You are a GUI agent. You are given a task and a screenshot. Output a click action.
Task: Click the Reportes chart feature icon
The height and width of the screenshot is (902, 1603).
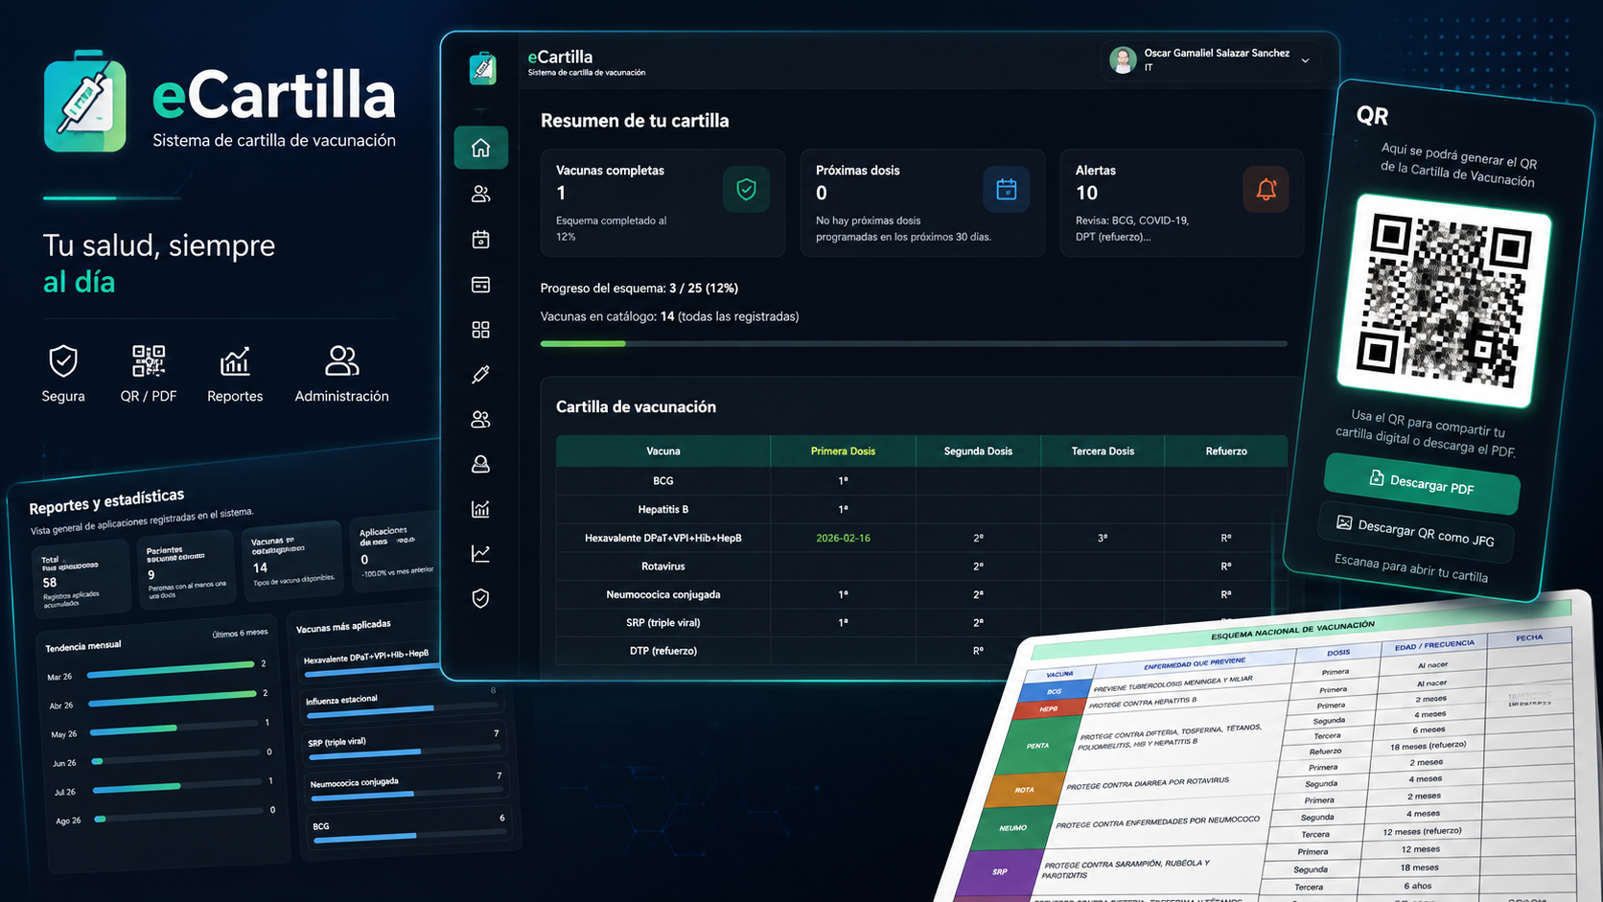pos(235,361)
